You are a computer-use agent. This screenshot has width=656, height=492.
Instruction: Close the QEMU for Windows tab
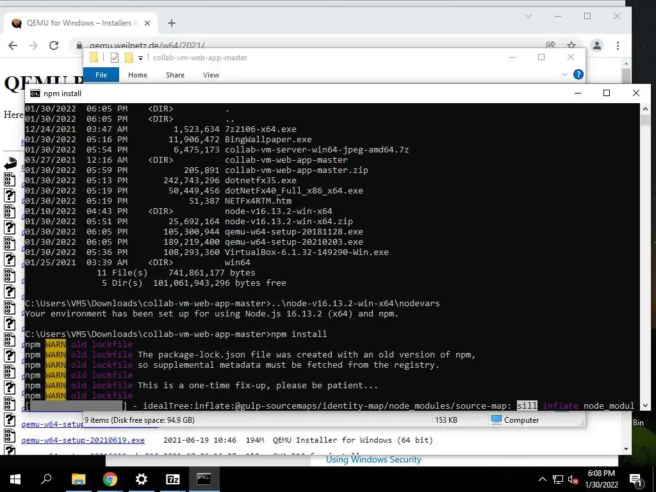(x=147, y=23)
